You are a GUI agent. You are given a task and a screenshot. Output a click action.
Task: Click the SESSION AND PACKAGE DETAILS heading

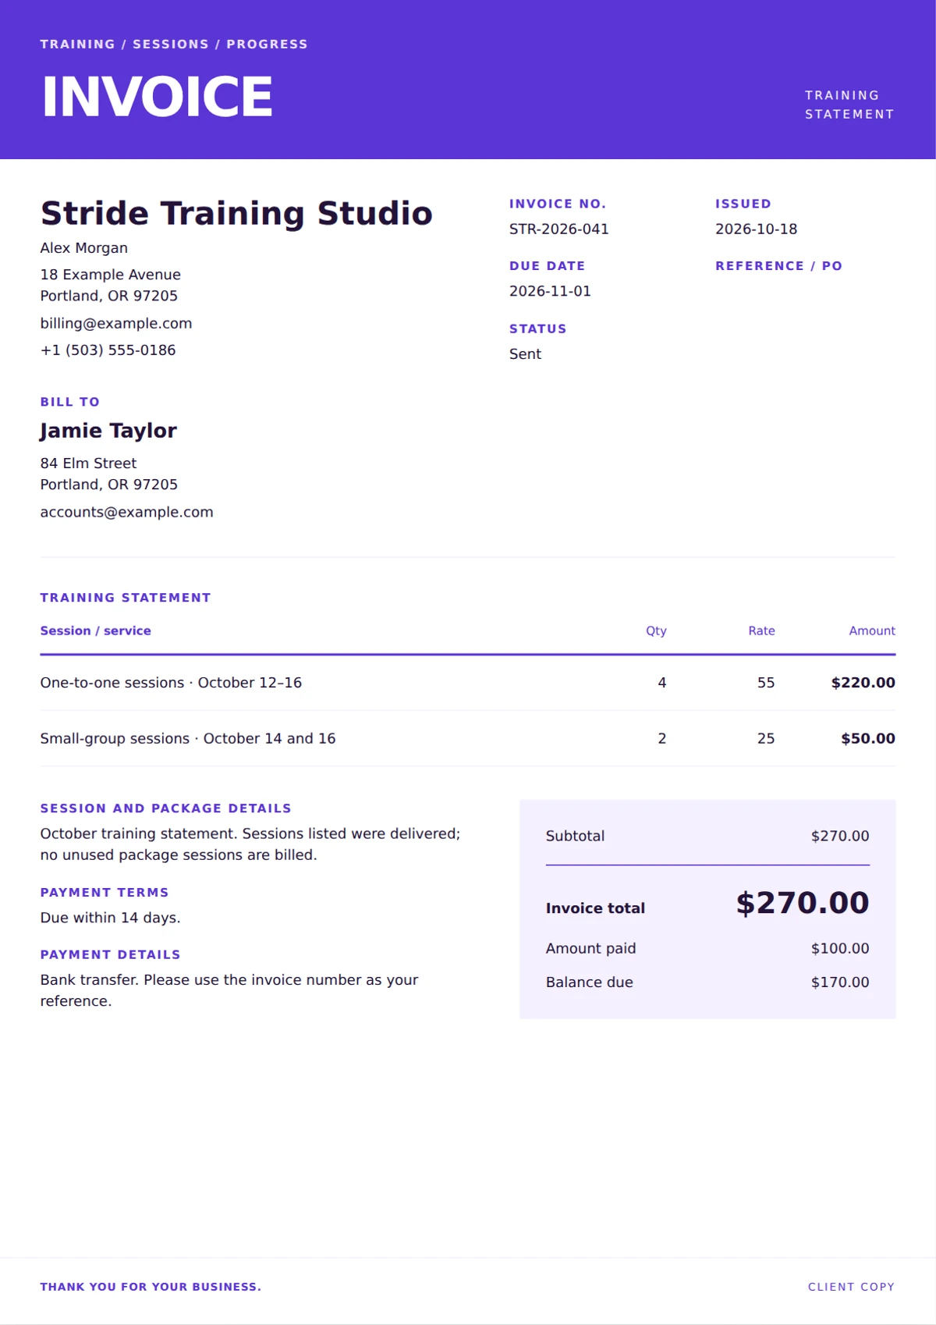point(166,808)
